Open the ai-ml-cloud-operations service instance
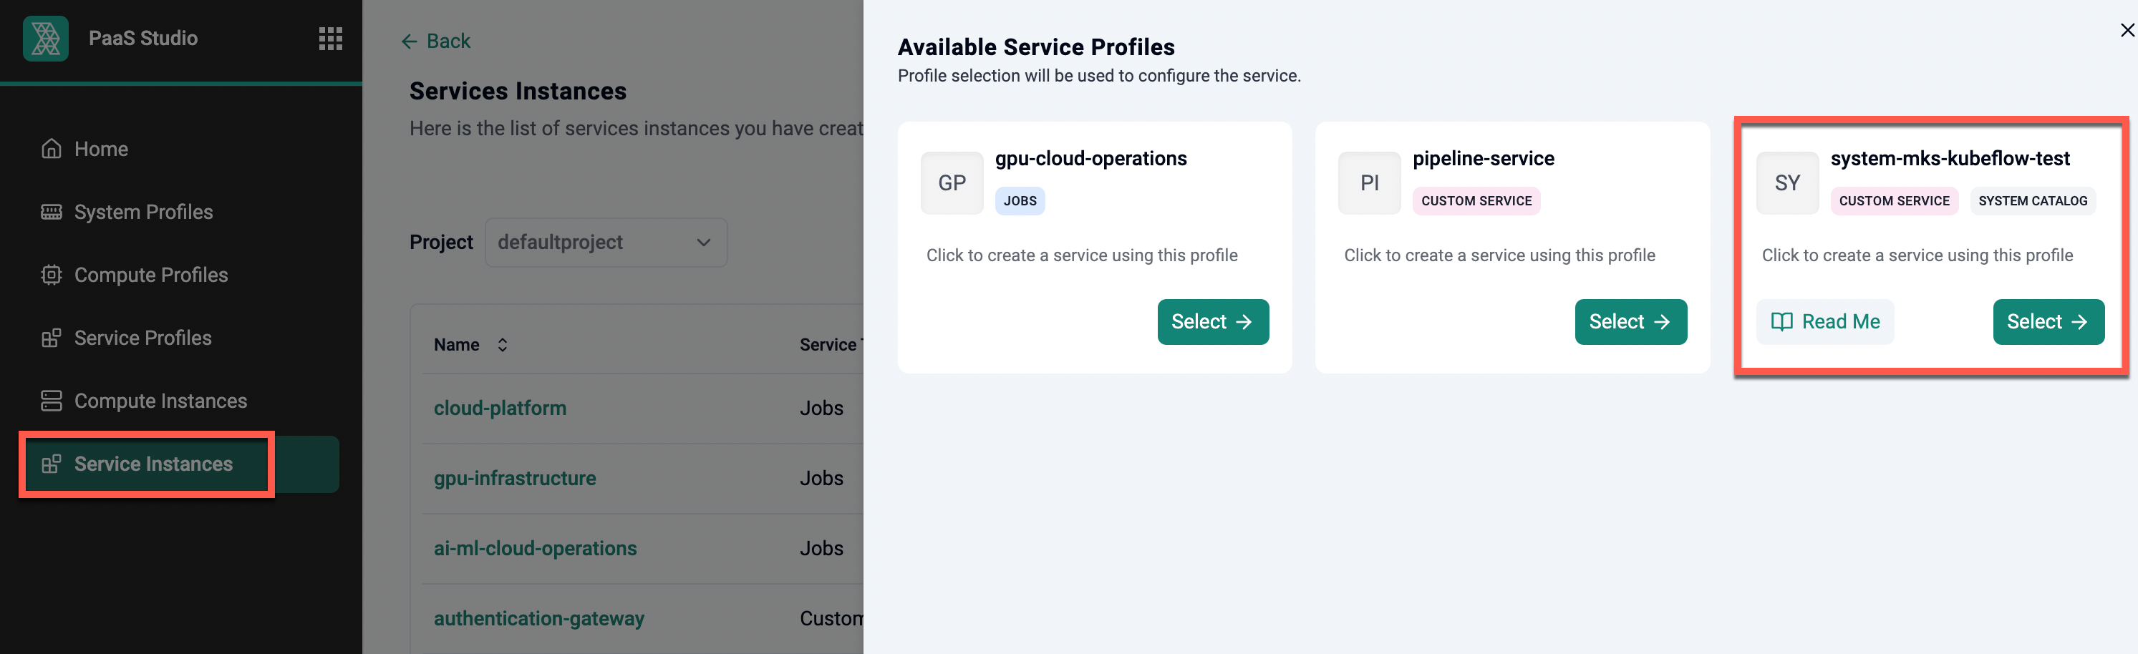Screen dimensions: 2138x654 (536, 549)
